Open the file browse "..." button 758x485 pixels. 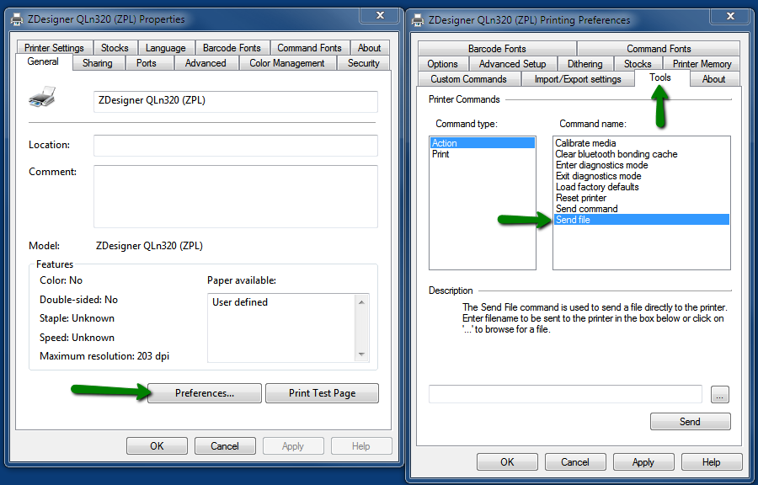pos(720,394)
